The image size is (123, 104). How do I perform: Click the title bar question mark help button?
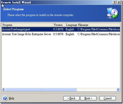(x=114, y=2)
